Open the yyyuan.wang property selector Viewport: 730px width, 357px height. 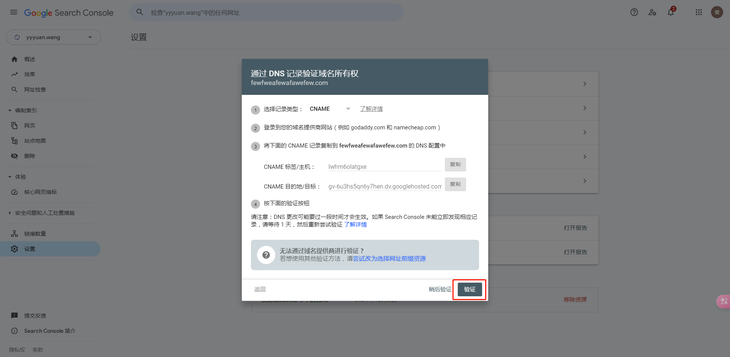[54, 37]
